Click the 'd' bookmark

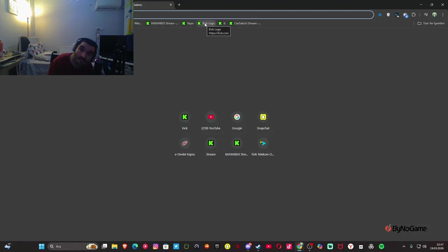coord(222,23)
